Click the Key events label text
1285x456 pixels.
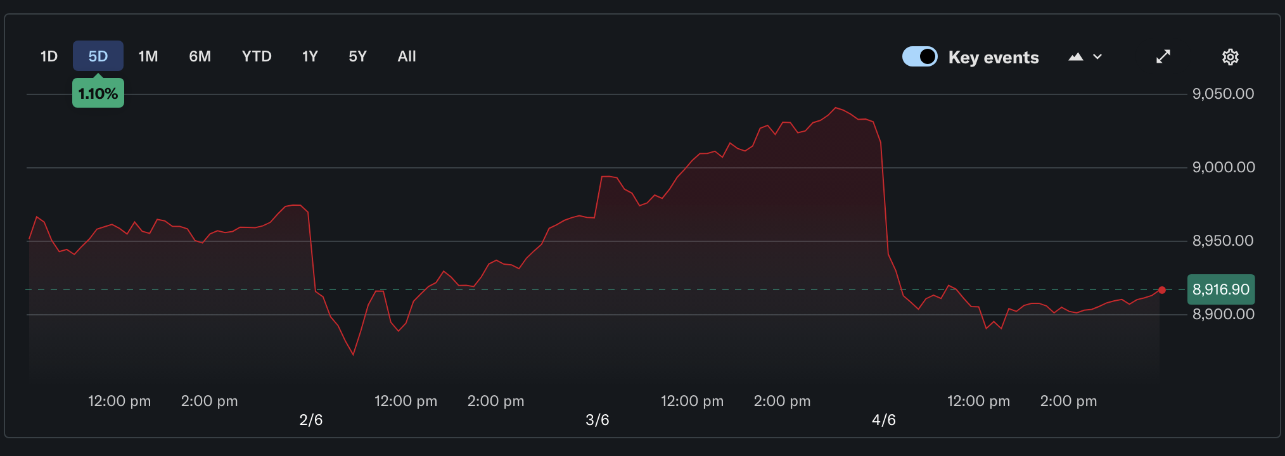(x=994, y=58)
